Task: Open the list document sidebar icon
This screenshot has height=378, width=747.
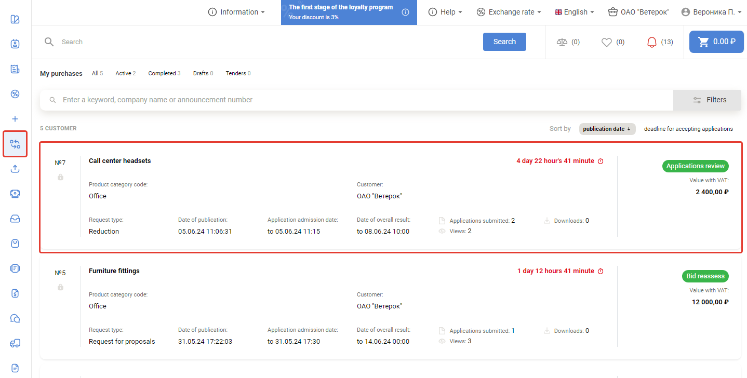Action: click(x=15, y=268)
